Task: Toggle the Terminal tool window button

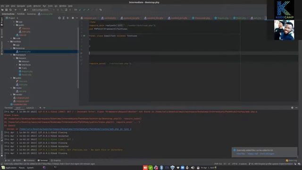Action: coord(42,161)
